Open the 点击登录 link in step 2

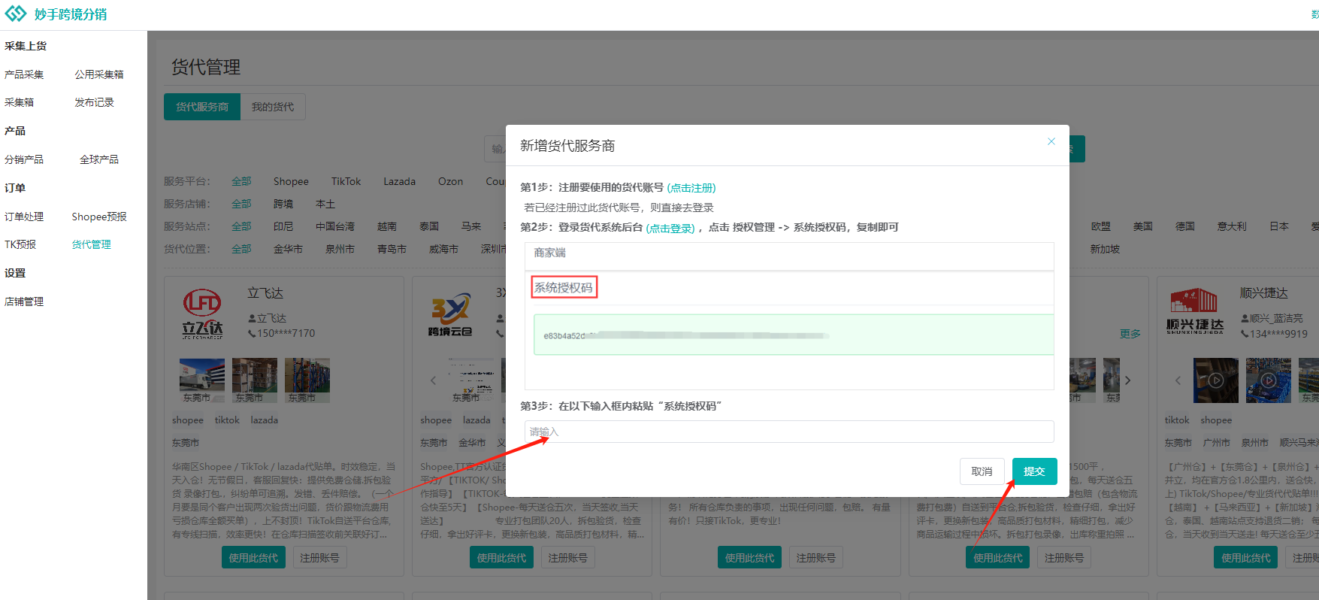tap(670, 228)
